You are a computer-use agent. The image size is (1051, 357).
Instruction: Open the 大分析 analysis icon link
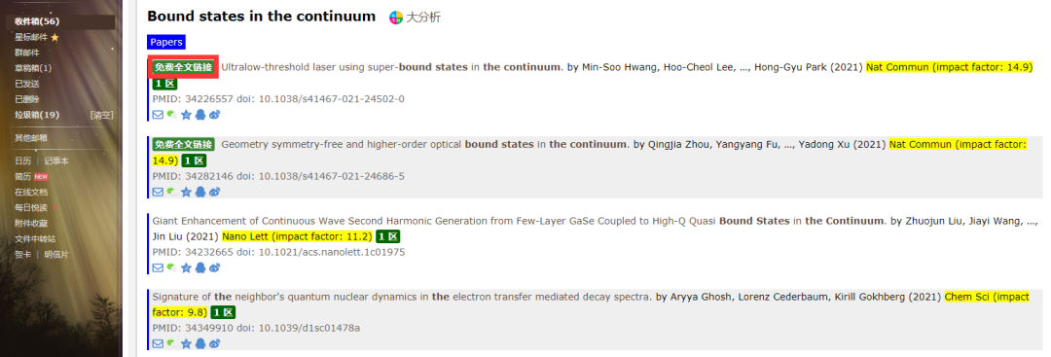click(x=416, y=18)
